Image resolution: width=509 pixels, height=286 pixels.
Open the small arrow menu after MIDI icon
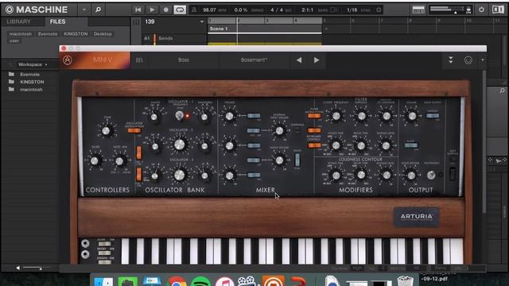[x=483, y=60]
